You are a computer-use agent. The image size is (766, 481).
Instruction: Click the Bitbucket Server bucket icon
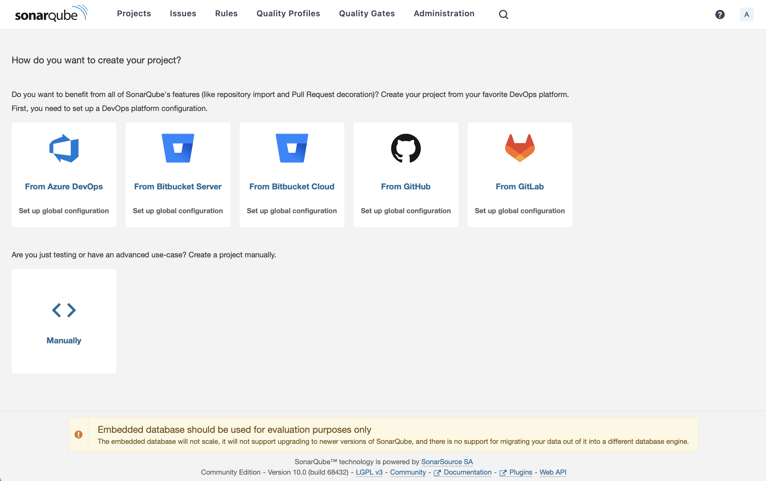tap(177, 148)
